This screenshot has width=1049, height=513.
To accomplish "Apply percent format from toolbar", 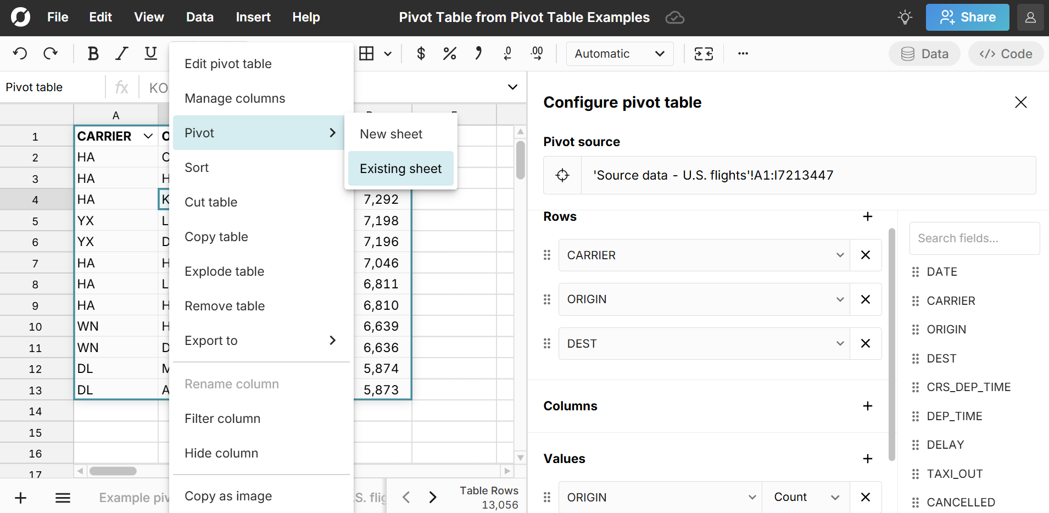I will pos(449,53).
